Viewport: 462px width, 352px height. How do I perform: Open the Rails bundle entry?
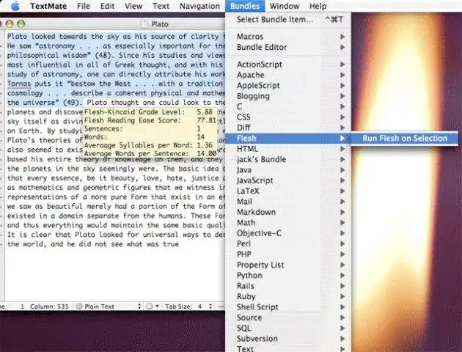click(288, 286)
